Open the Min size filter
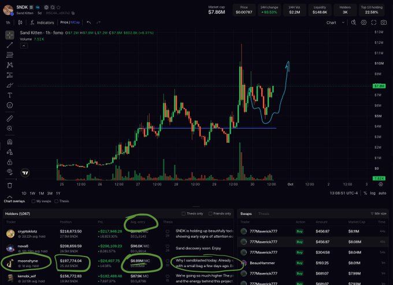 coord(379,213)
